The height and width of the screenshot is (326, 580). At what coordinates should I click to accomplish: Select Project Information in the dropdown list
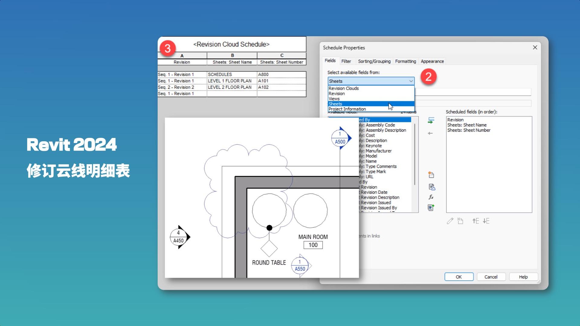click(347, 109)
